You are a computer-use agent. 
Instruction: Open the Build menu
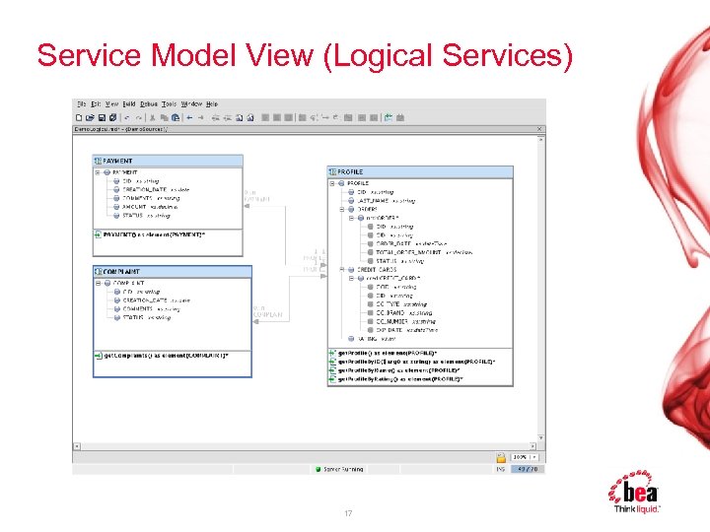(x=129, y=104)
